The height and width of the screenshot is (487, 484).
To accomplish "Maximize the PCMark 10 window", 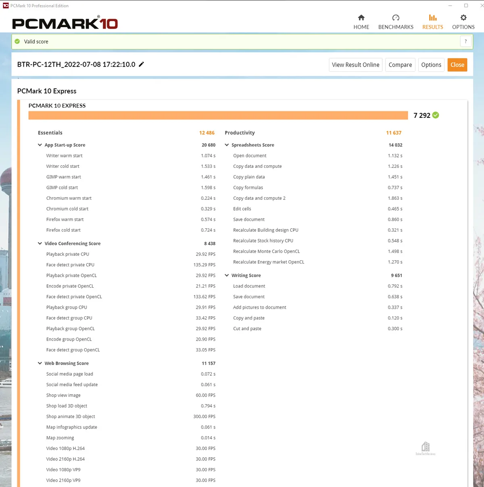I will [466, 6].
